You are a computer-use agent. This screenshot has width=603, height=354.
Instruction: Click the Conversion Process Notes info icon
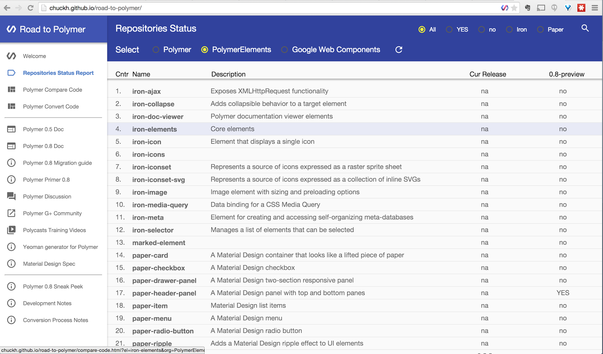[x=11, y=320]
